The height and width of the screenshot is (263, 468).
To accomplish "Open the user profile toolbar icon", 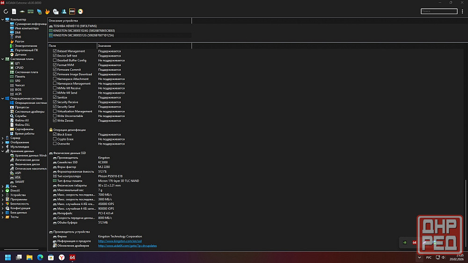I will (x=64, y=11).
